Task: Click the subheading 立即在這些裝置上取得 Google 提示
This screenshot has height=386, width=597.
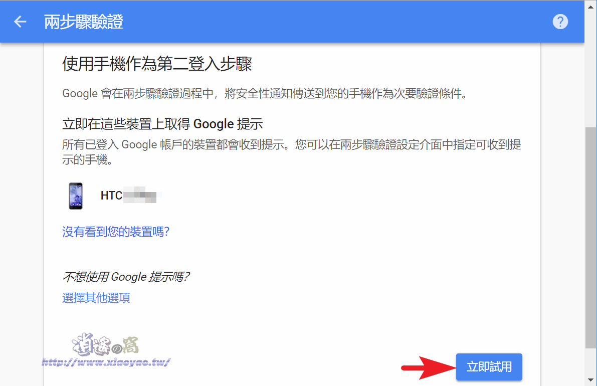Action: (x=162, y=124)
